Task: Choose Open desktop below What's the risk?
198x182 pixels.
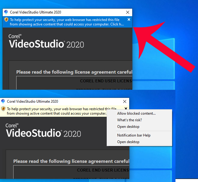Action: point(128,127)
